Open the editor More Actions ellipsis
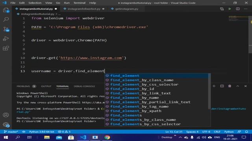 246,9
